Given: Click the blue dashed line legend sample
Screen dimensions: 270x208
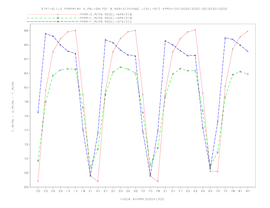Looking at the screenshot, I should (x=53, y=22).
